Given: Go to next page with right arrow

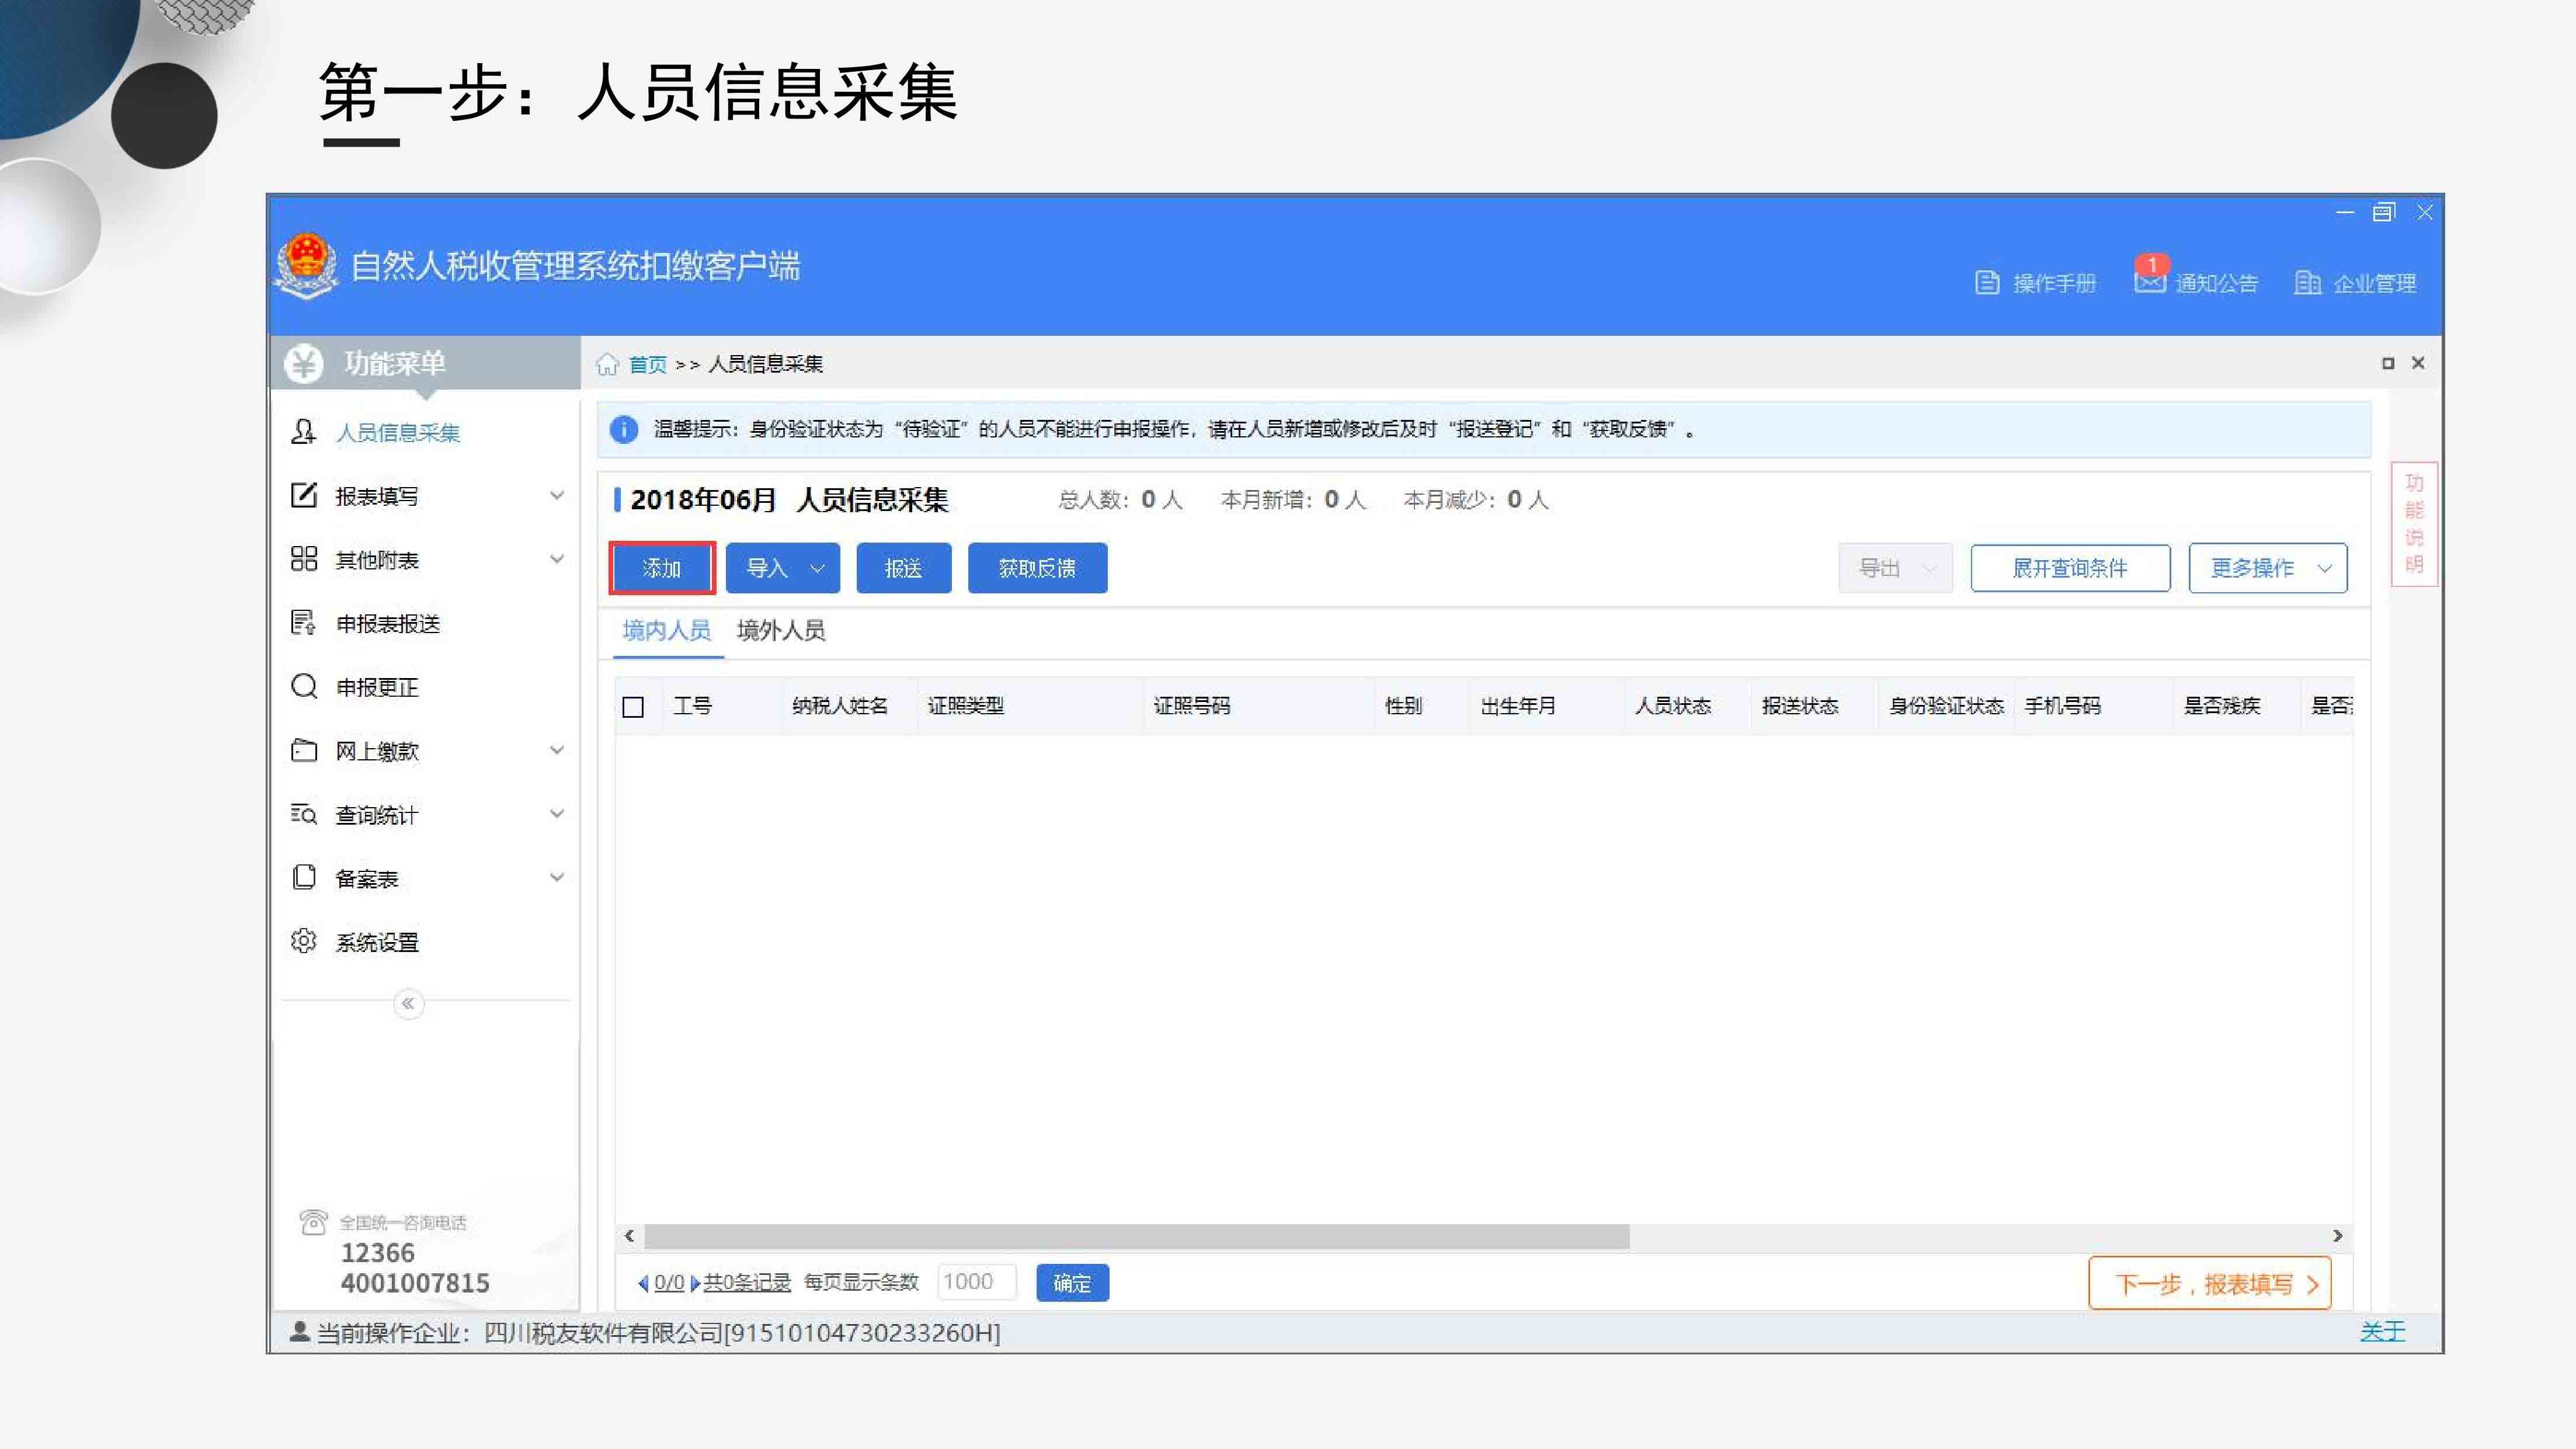Looking at the screenshot, I should (695, 1283).
